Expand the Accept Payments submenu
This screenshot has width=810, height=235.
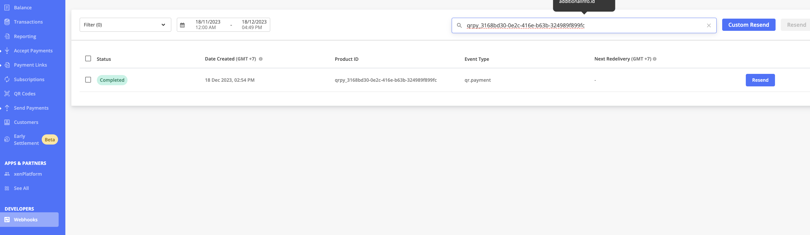pyautogui.click(x=33, y=51)
